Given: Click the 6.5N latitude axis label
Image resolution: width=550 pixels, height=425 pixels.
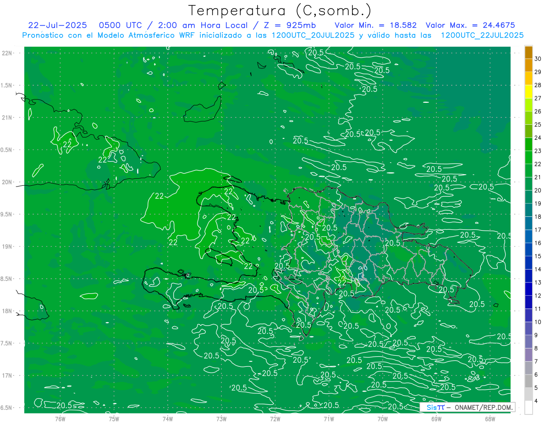Looking at the screenshot, I should (6, 408).
